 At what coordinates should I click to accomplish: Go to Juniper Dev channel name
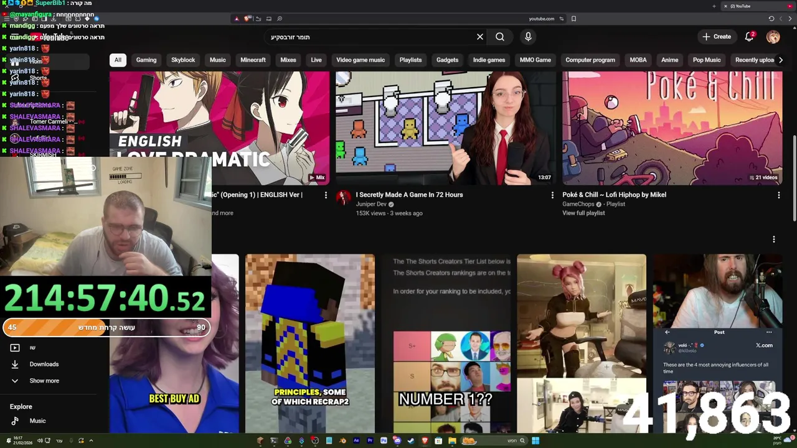point(371,204)
